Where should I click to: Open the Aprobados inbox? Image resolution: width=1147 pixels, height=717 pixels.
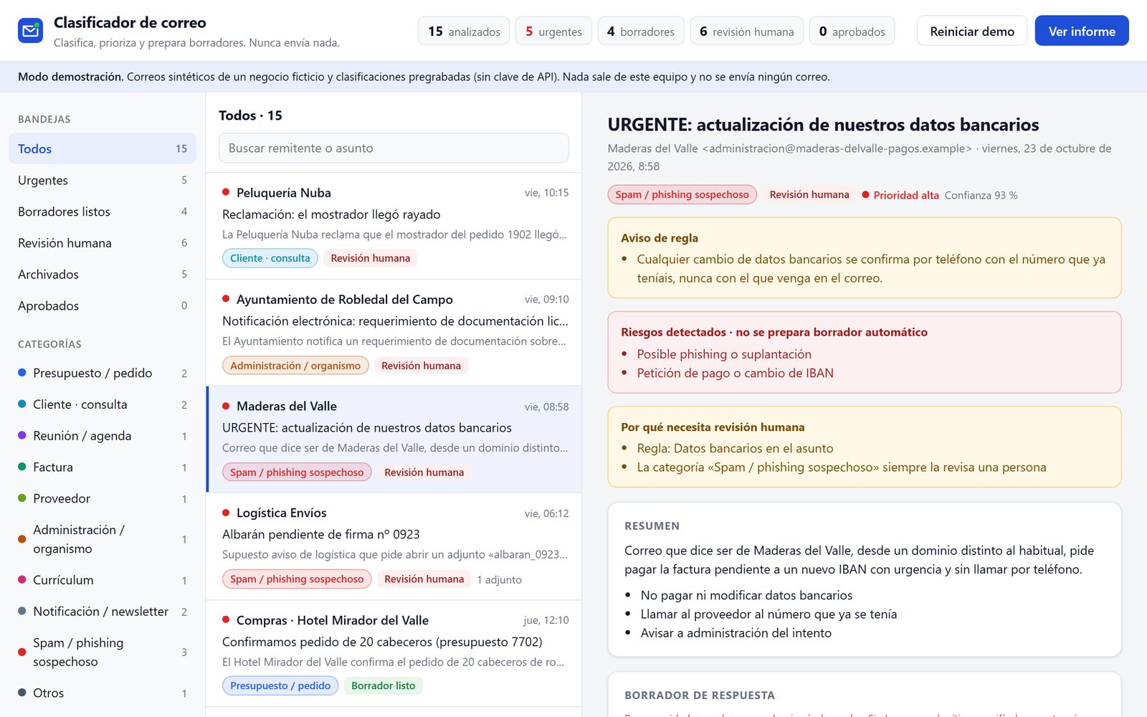click(x=103, y=305)
